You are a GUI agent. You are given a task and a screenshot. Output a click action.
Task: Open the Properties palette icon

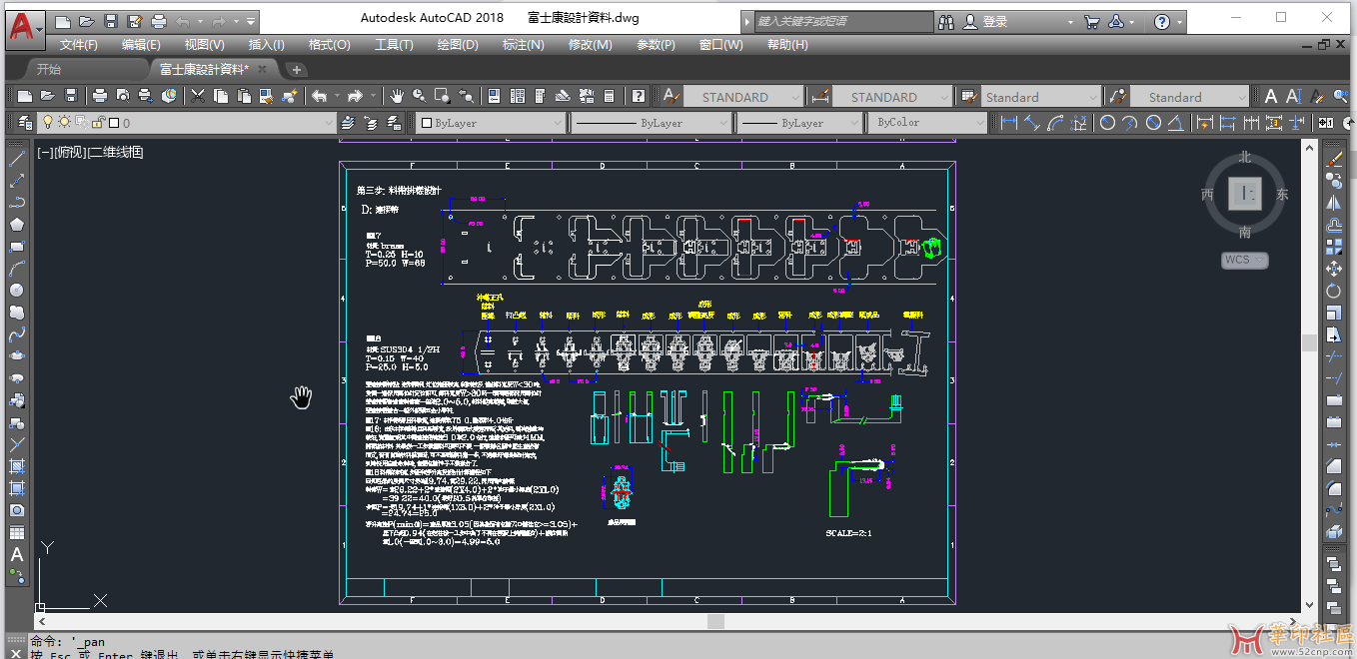pos(494,96)
